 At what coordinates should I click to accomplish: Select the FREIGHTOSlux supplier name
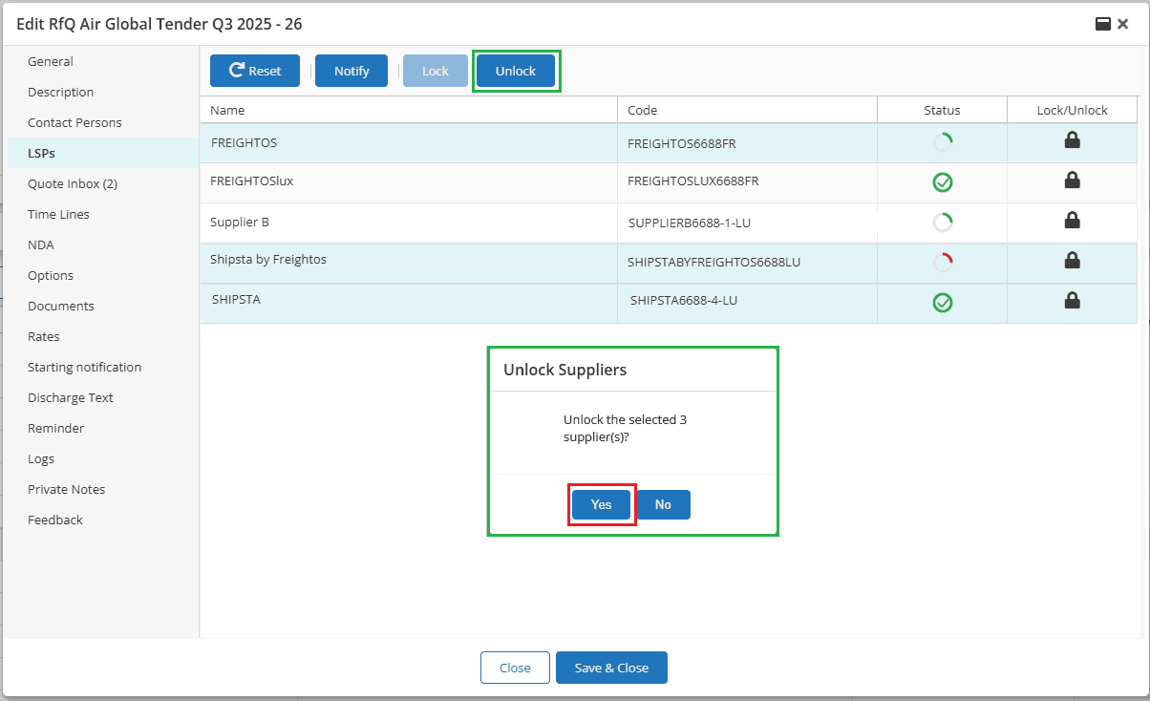click(252, 181)
